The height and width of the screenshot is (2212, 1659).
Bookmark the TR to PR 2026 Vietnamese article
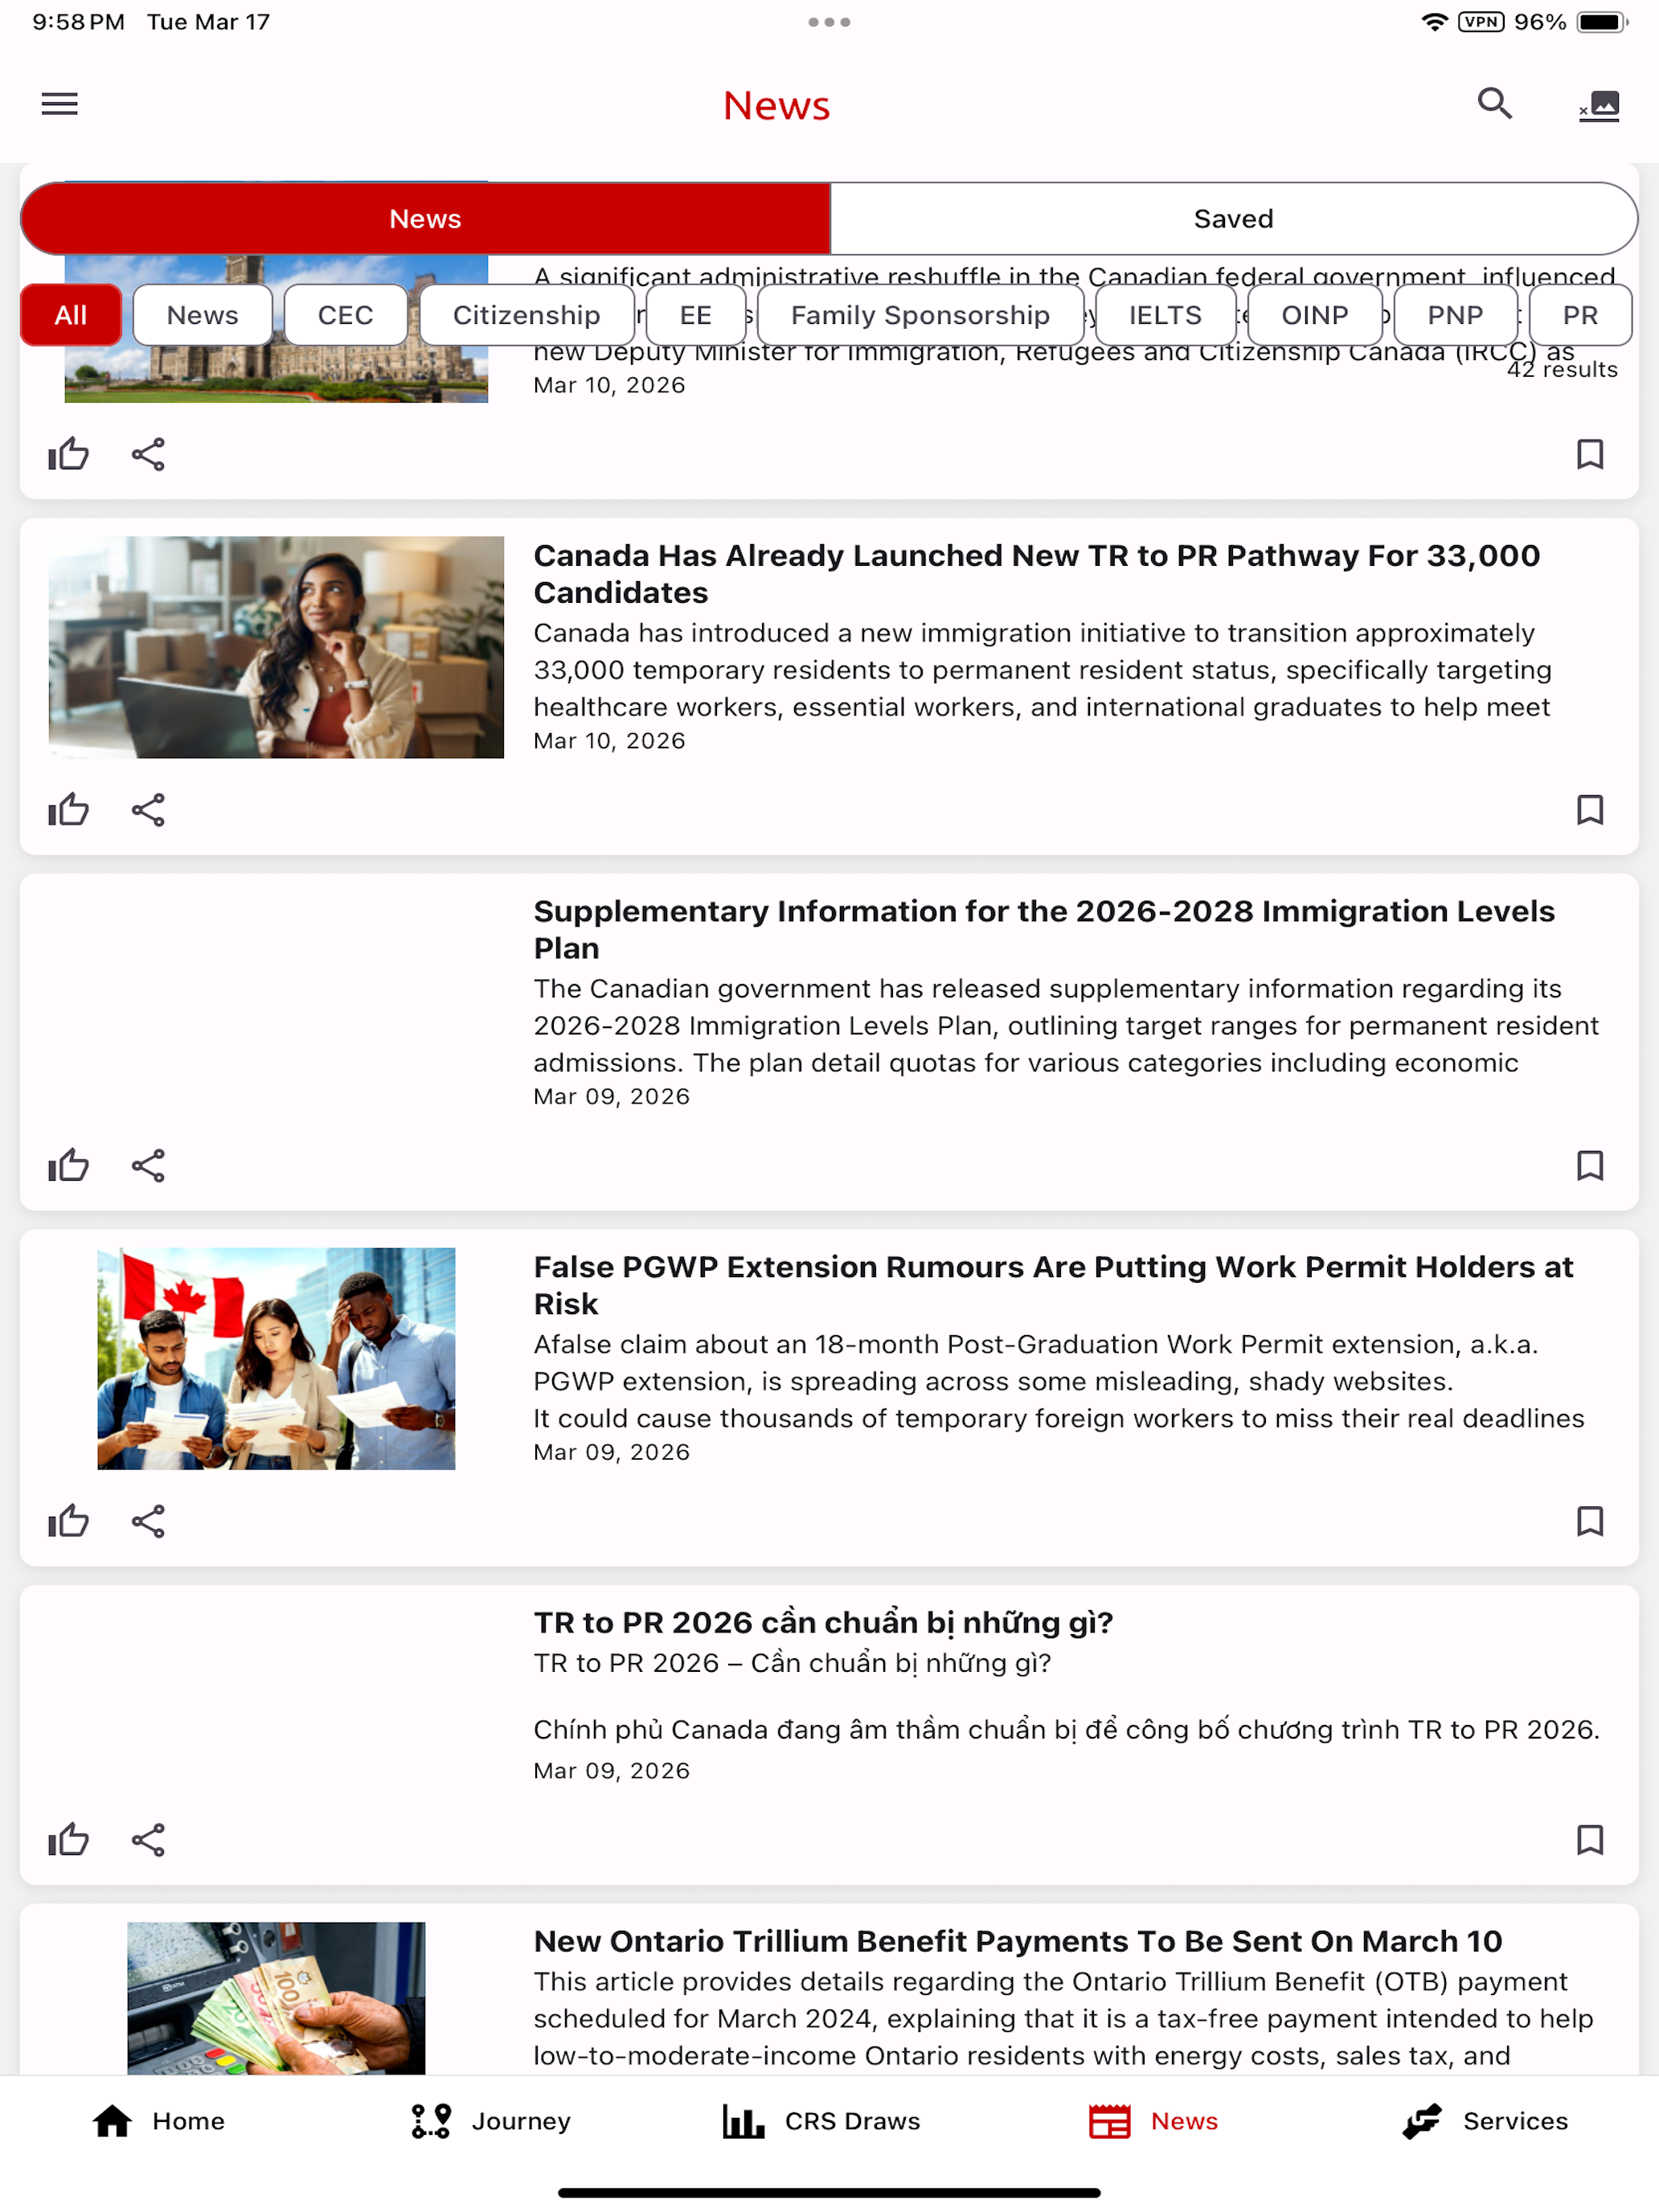[1590, 1840]
